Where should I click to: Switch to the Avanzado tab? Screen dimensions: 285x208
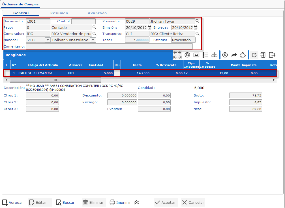point(97,13)
